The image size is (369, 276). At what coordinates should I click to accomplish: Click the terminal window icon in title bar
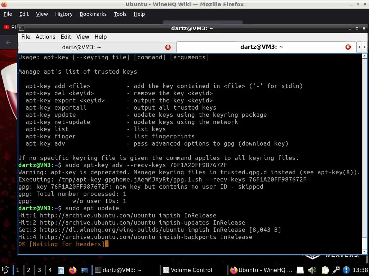[x=22, y=28]
